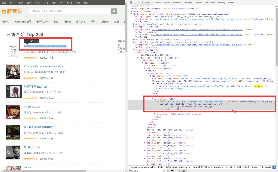Collapse the div class grid-16-8 clearfix node
278x172 pixels.
click(138, 58)
